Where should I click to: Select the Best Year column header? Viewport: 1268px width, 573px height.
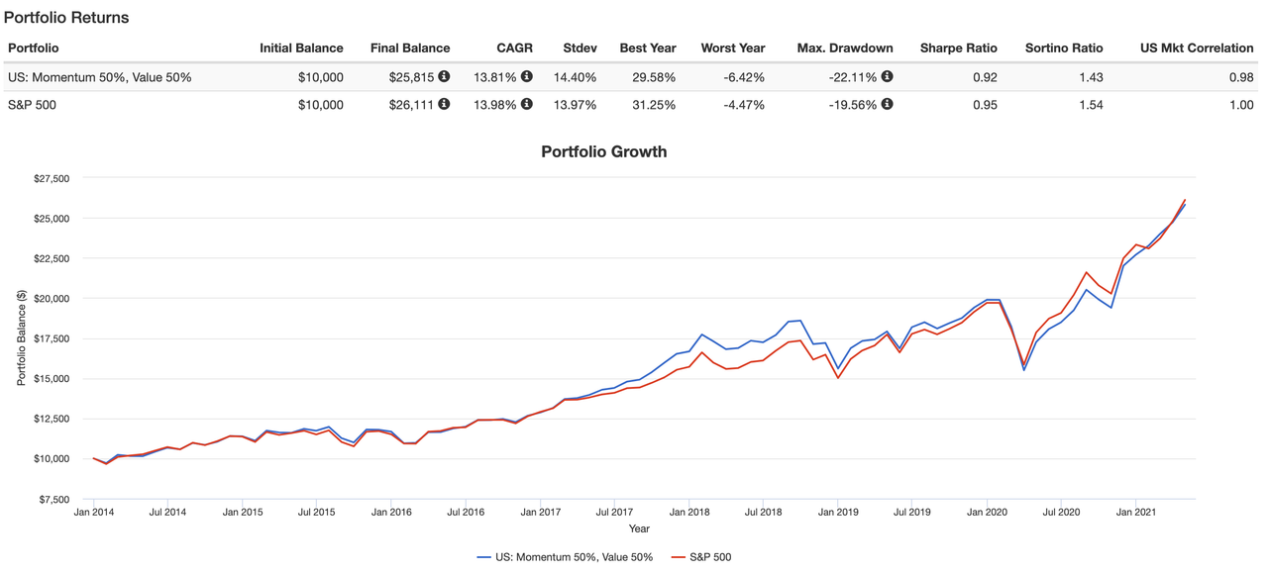pos(648,48)
